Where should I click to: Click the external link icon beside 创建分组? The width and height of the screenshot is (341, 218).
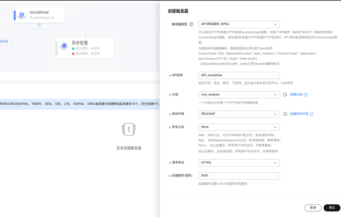tap(306, 95)
